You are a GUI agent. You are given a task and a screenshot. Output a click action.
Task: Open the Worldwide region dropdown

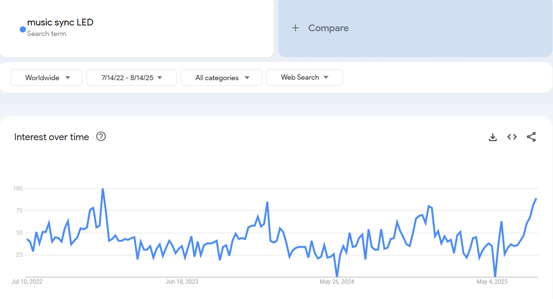47,78
